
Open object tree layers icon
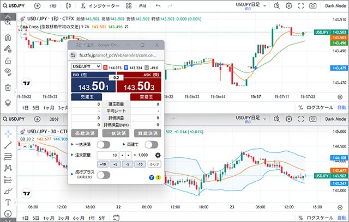(8, 103)
